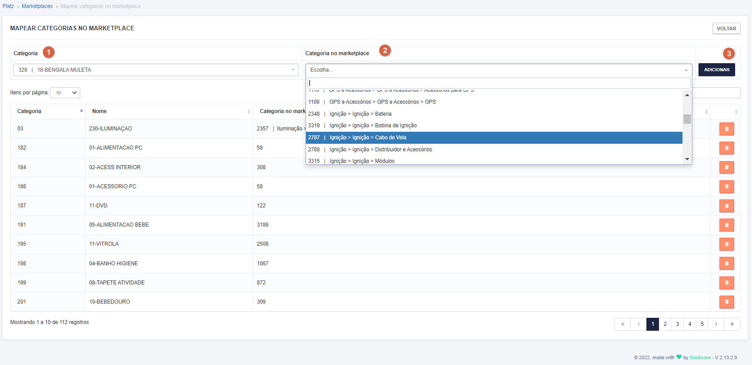The image size is (752, 365).
Task: Click the VOLTAR button
Action: point(726,28)
